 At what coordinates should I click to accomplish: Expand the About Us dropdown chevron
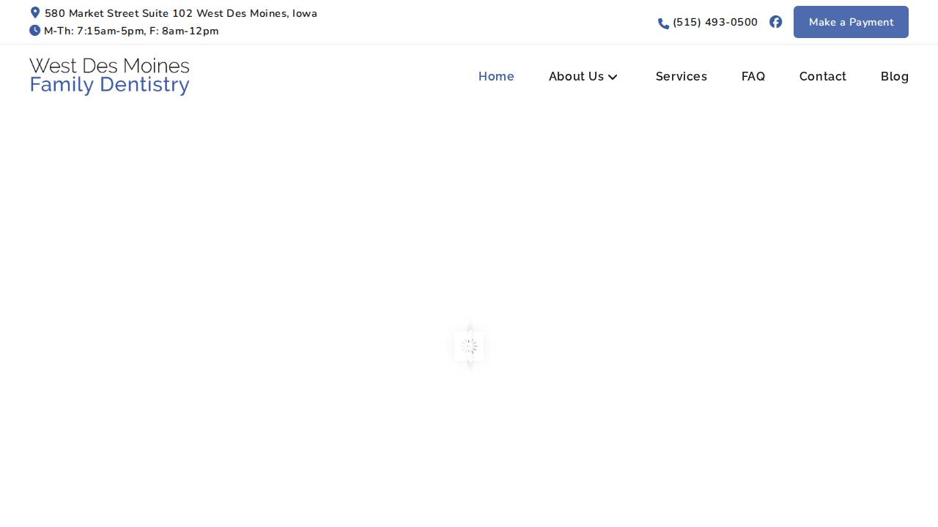[613, 77]
